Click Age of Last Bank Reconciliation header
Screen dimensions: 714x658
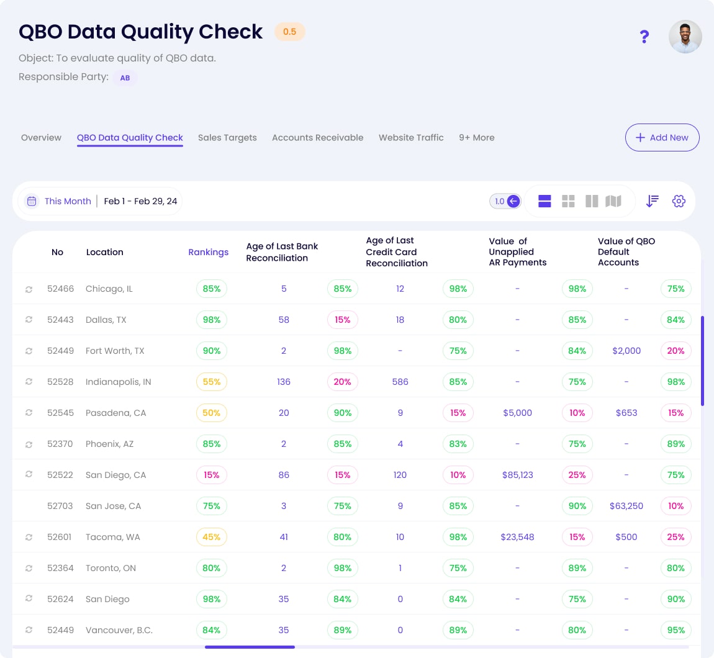282,252
